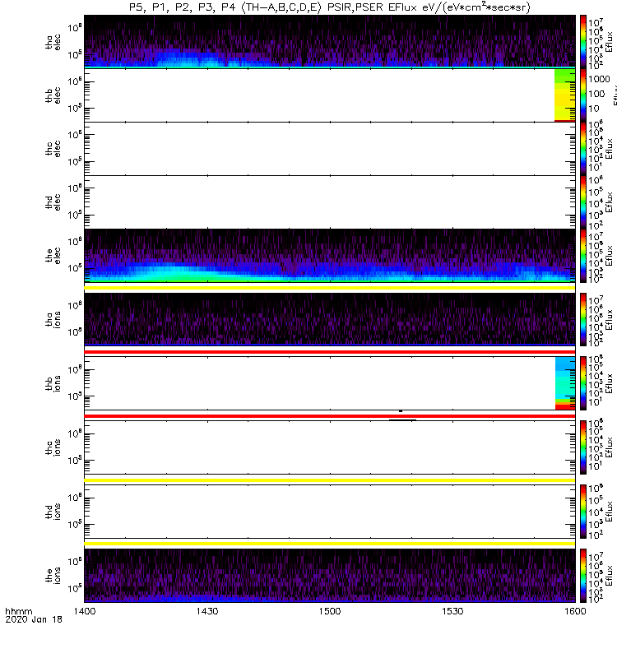The image size is (617, 658).
Task: Select the 'thc ions' panel label
Action: (x=53, y=447)
